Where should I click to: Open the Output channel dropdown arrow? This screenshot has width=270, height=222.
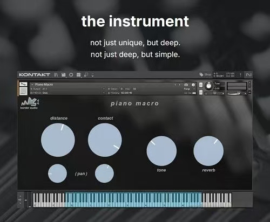104,89
